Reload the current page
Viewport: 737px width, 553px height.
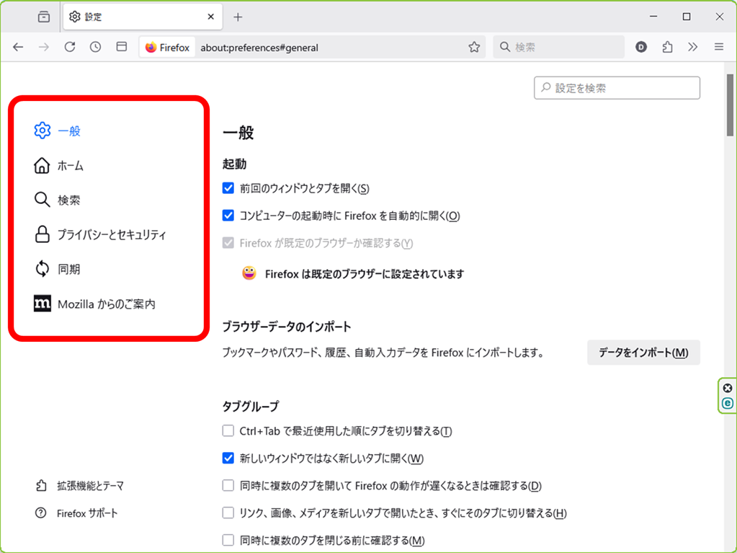pos(70,47)
